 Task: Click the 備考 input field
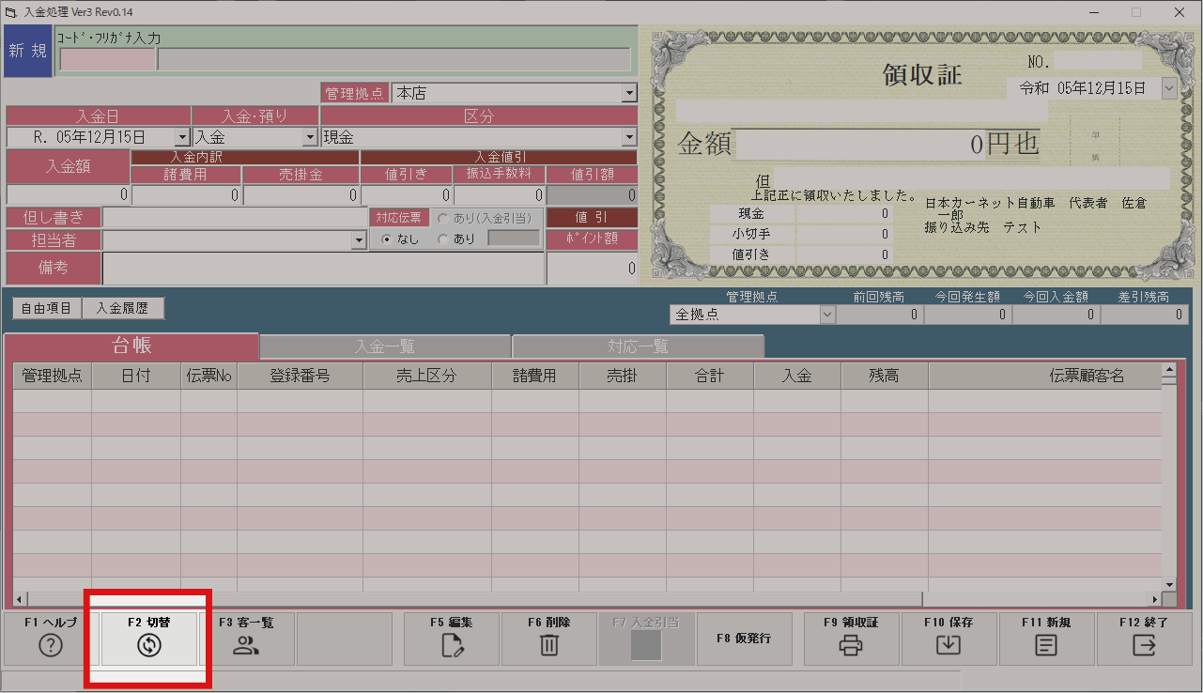tap(323, 268)
